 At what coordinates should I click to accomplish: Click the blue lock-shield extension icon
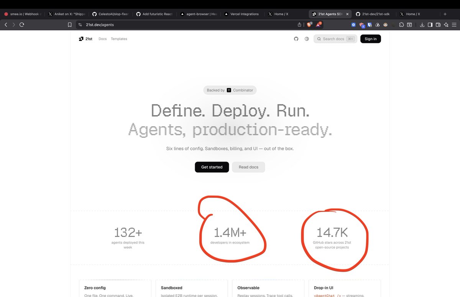click(370, 24)
